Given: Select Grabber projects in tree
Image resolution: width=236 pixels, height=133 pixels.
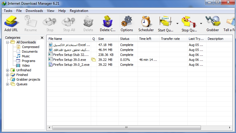Looking at the screenshot, I should point(28,79).
